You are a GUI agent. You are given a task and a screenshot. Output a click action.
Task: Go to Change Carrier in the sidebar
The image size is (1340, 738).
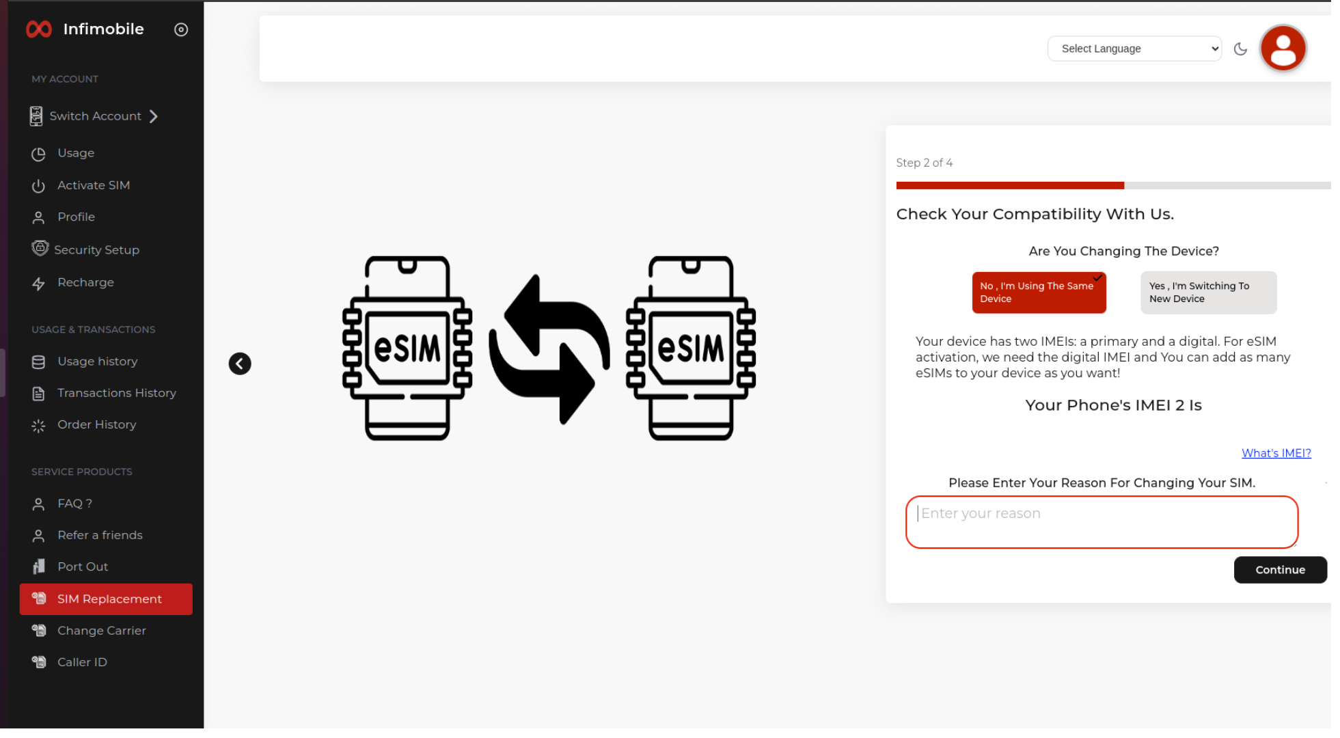click(101, 631)
